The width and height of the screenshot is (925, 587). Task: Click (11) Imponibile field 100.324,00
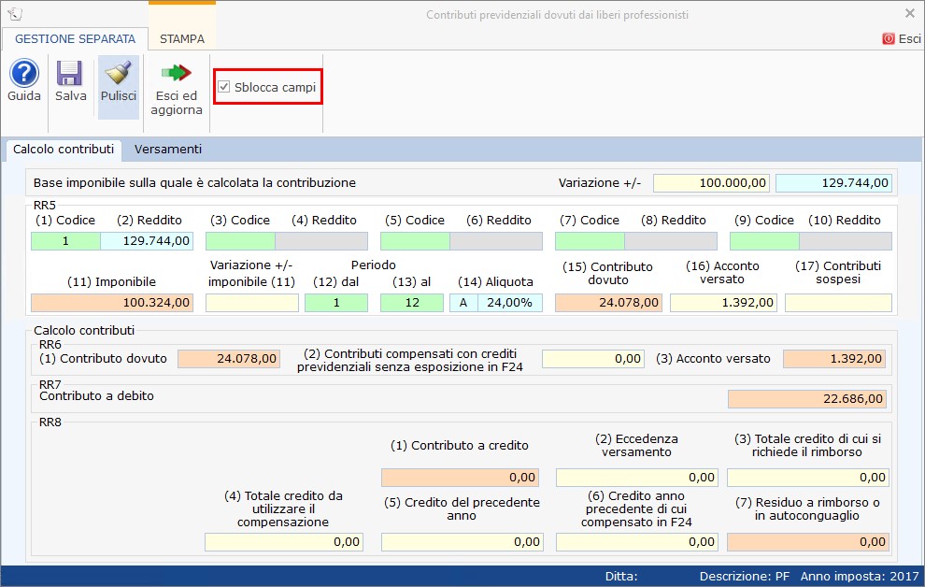click(112, 303)
